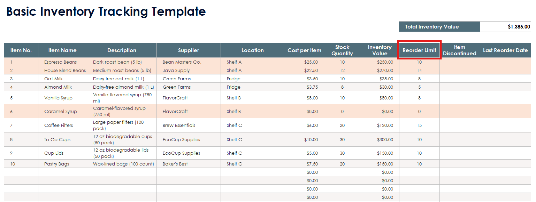
Task: Click the Location column header
Action: 253,50
